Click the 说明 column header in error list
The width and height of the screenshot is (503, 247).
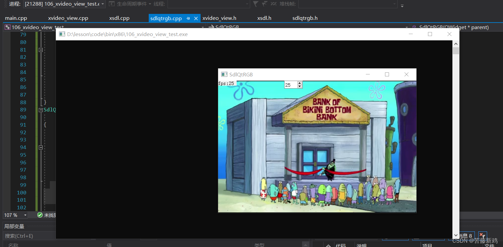(362, 245)
